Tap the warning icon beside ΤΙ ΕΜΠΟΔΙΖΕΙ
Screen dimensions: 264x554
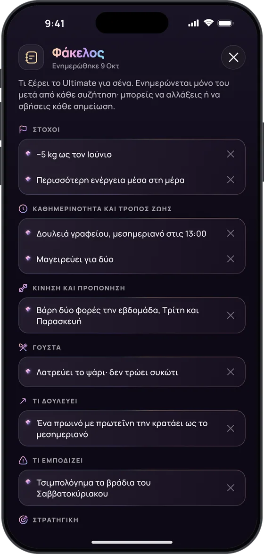pyautogui.click(x=23, y=460)
